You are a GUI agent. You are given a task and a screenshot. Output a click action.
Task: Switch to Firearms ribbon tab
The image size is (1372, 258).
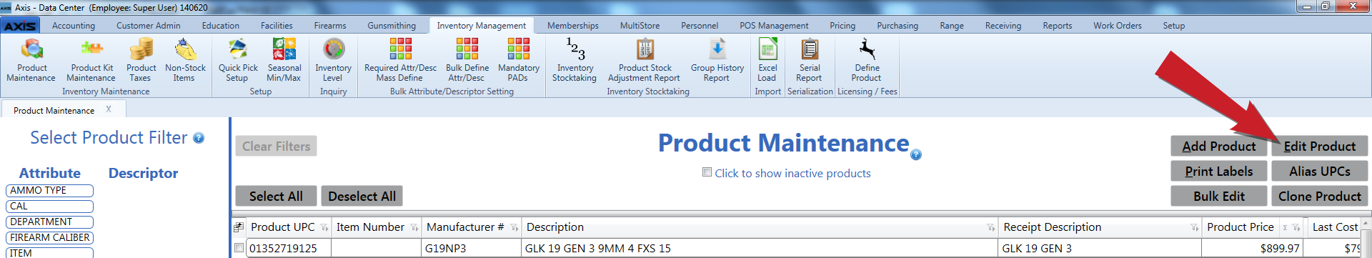(x=330, y=26)
